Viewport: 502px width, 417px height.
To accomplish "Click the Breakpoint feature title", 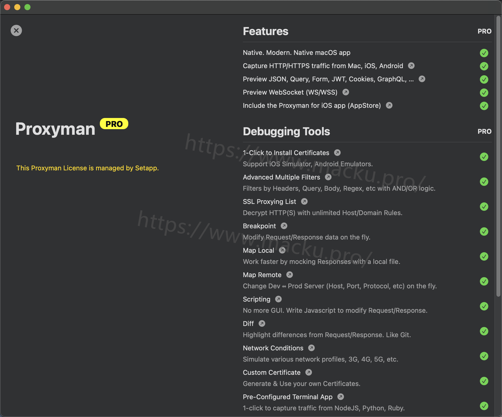I will (259, 226).
